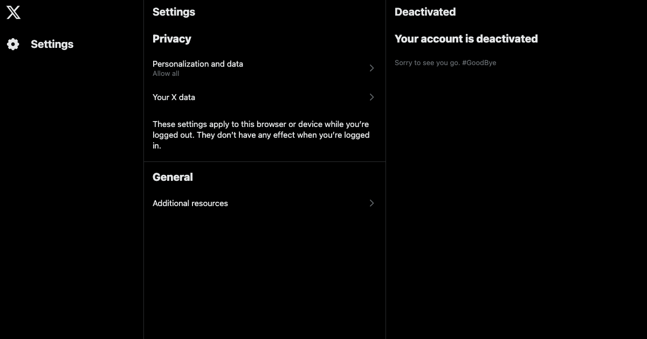
Task: Expand chevron beside Additional resources
Action: click(x=371, y=203)
